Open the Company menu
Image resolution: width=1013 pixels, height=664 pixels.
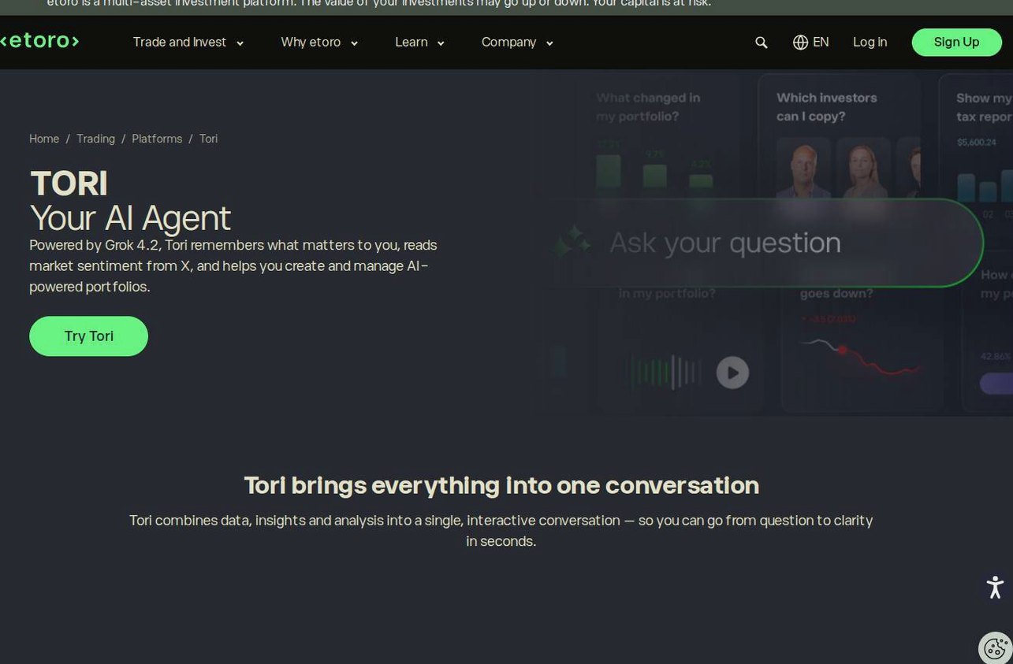point(517,43)
